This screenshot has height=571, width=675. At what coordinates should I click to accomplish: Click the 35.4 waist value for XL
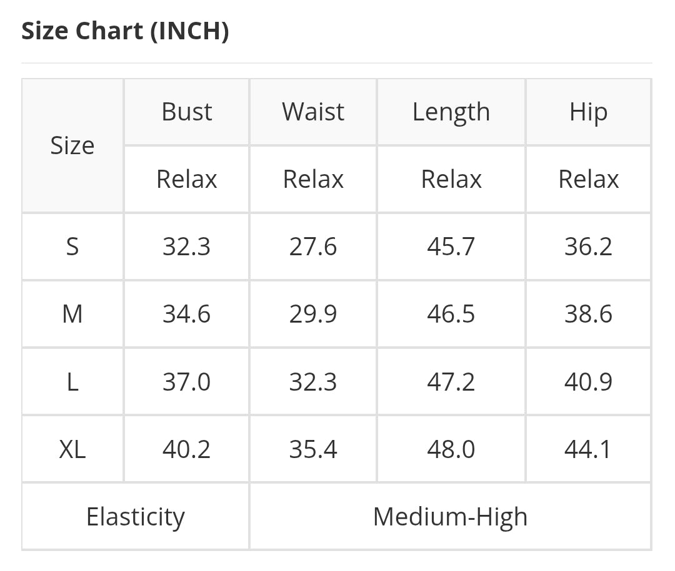pos(313,449)
